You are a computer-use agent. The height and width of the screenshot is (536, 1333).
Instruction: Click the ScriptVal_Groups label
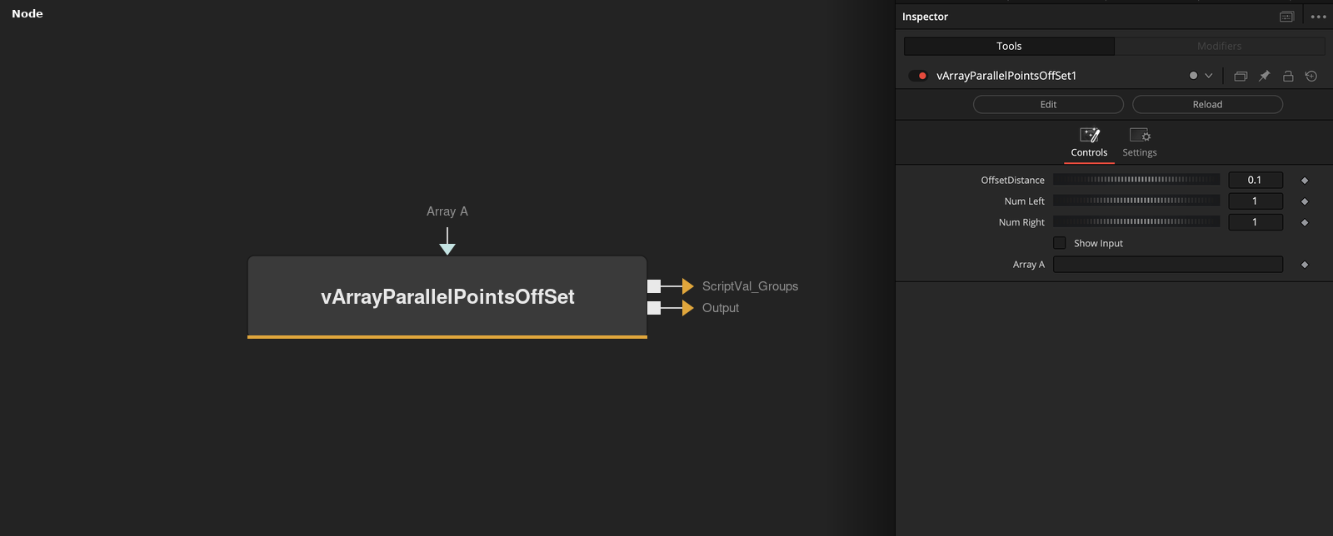tap(750, 286)
